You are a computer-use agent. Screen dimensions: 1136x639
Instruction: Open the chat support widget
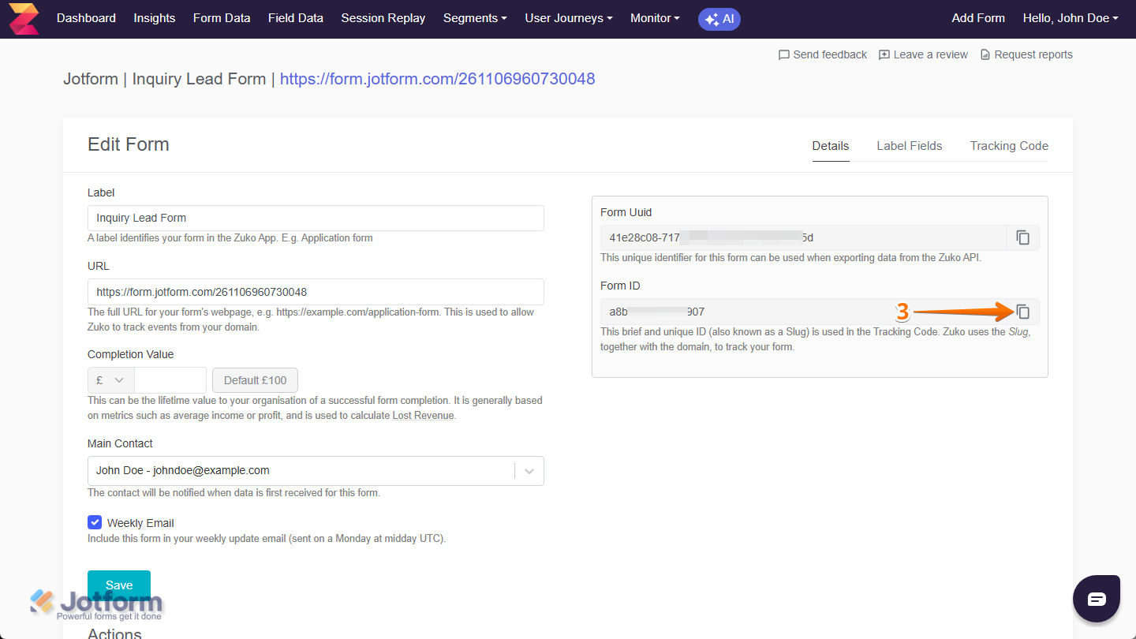click(1096, 598)
